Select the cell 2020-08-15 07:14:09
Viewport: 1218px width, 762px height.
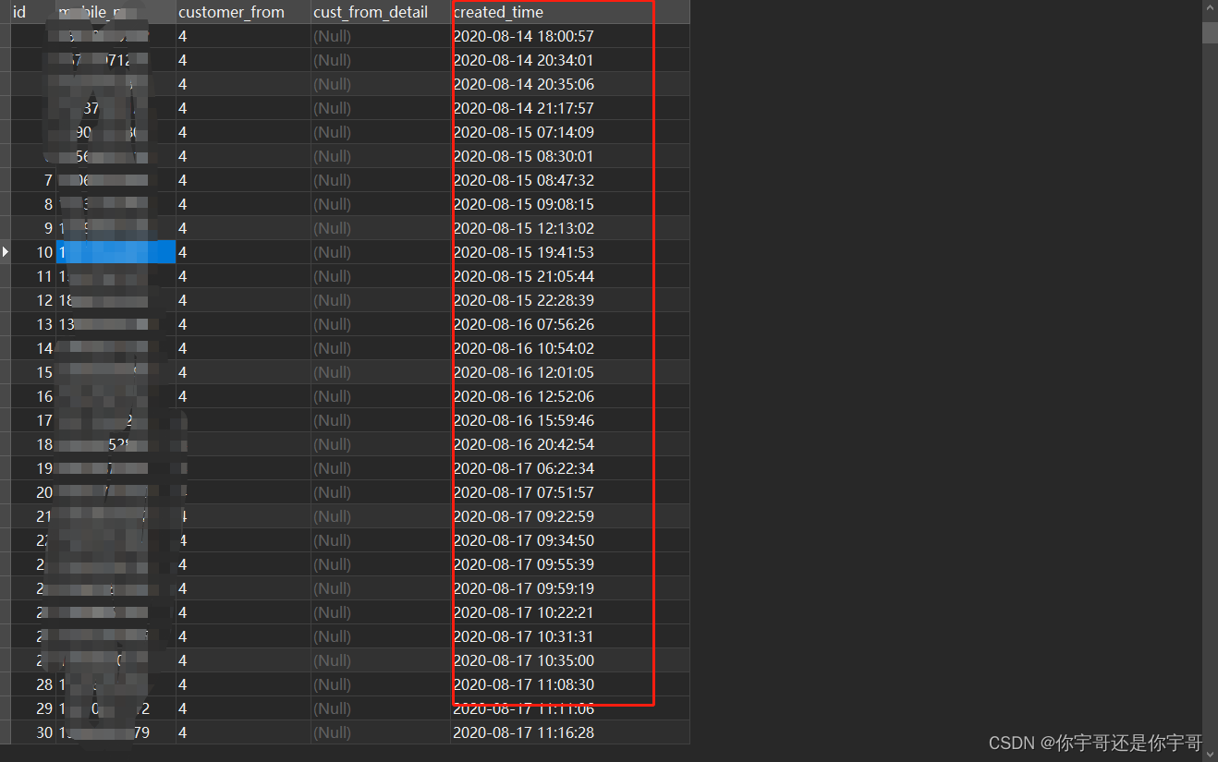point(570,132)
